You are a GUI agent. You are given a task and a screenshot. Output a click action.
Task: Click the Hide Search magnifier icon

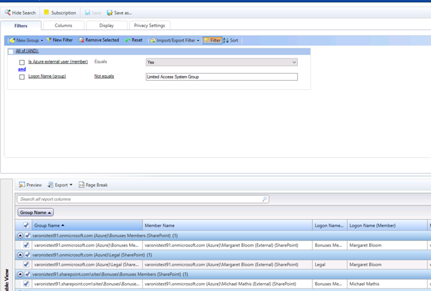(8, 13)
